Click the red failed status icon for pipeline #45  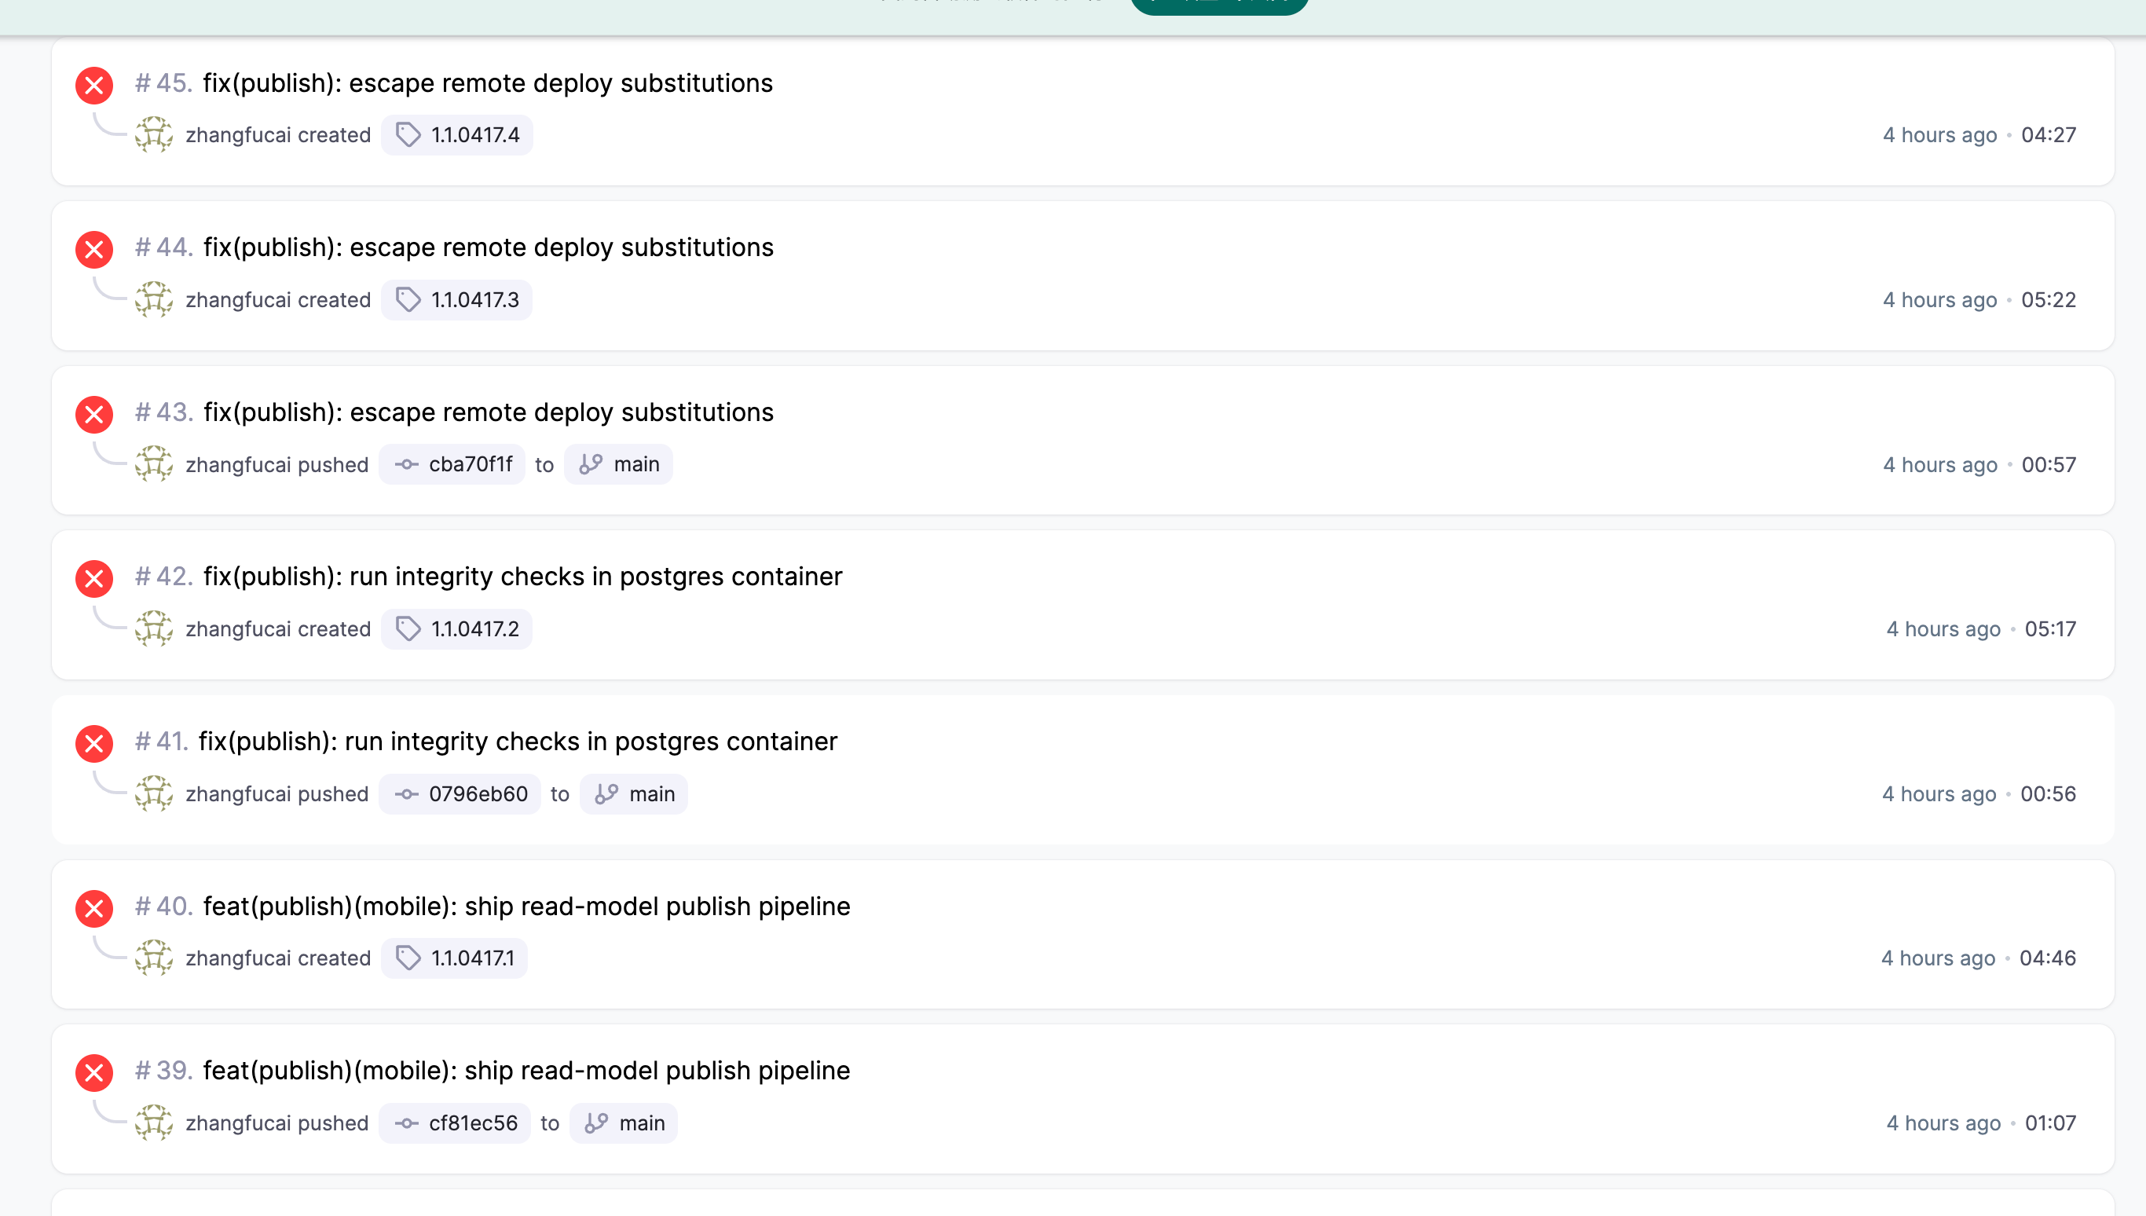pos(94,85)
